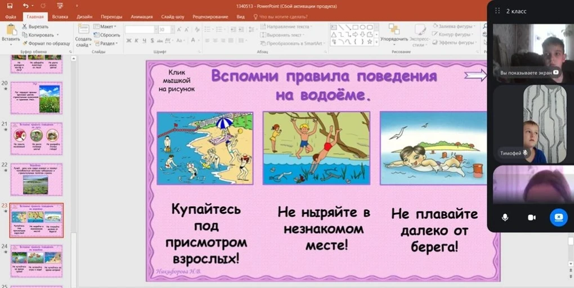Create a new slide with Создать слайд
The image size is (574, 288).
83,36
